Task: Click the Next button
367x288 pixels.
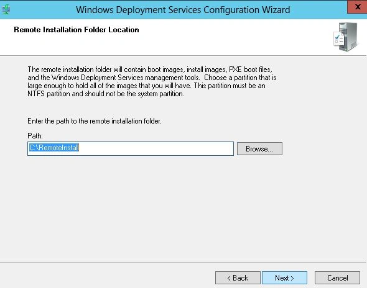Action: 284,277
